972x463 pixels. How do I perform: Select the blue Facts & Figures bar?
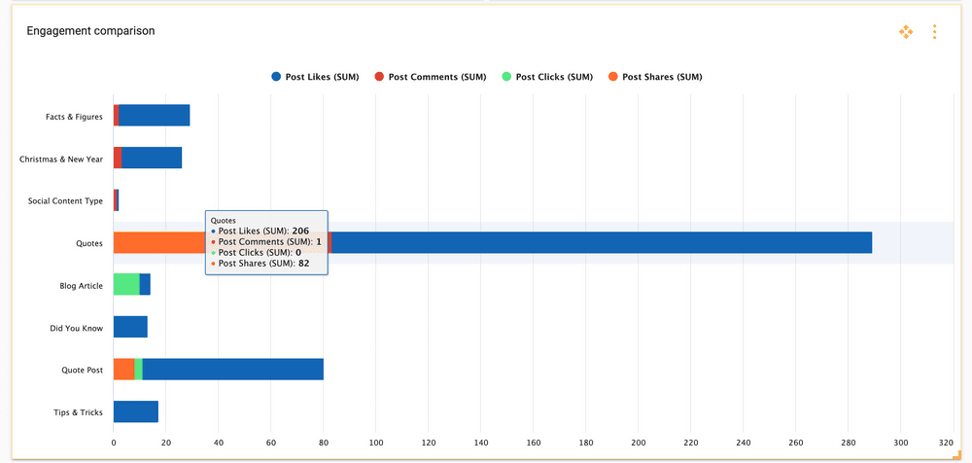point(154,116)
